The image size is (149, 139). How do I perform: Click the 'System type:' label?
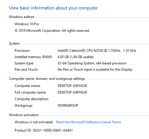(24, 63)
